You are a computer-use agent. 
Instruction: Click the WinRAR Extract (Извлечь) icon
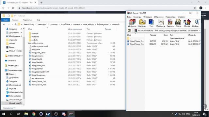[x=142, y=23]
